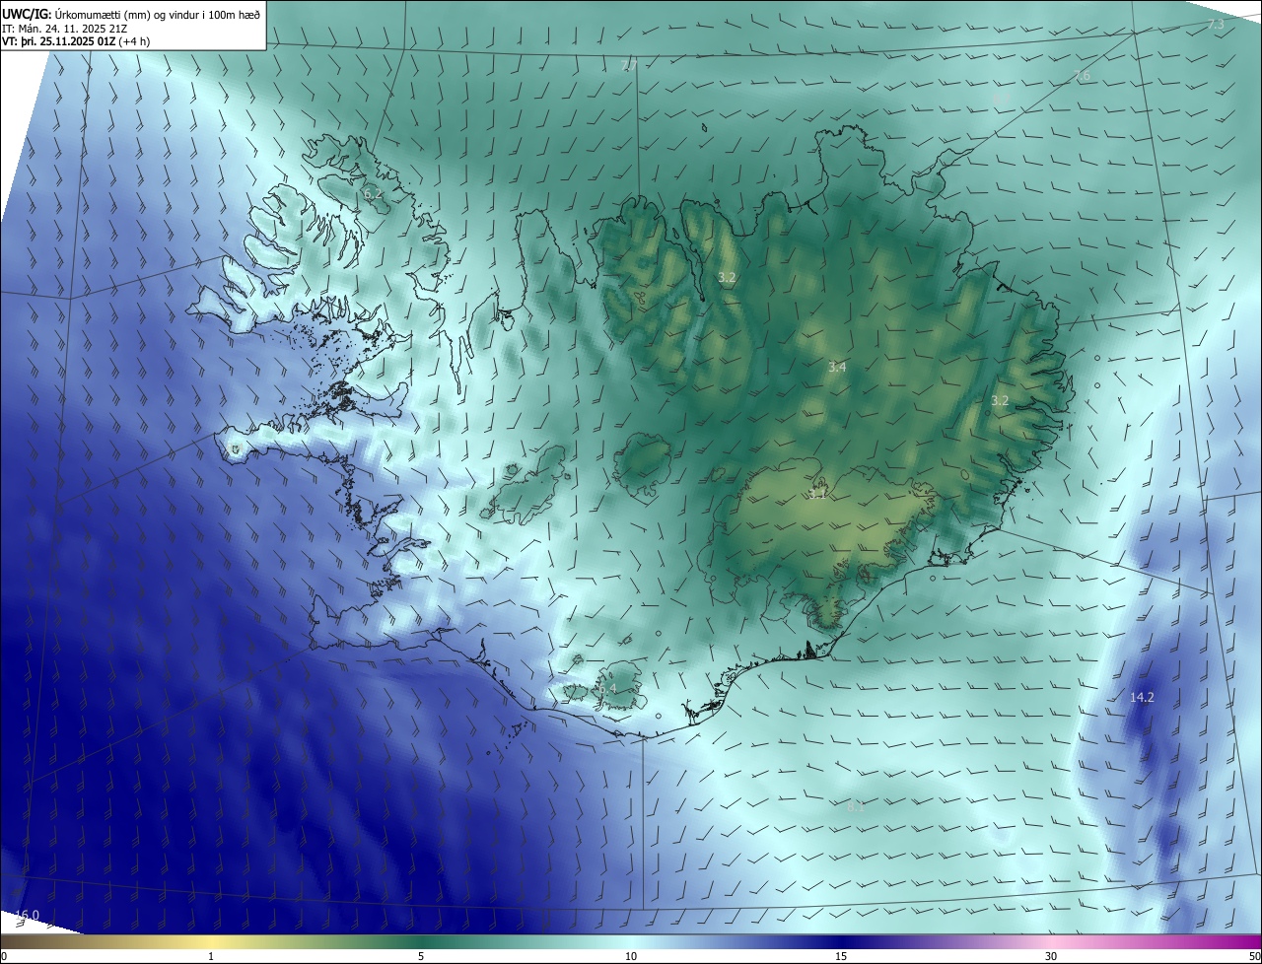The width and height of the screenshot is (1262, 964).
Task: Click the 3.1 label on Vatnajökull glacier
Action: click(818, 494)
